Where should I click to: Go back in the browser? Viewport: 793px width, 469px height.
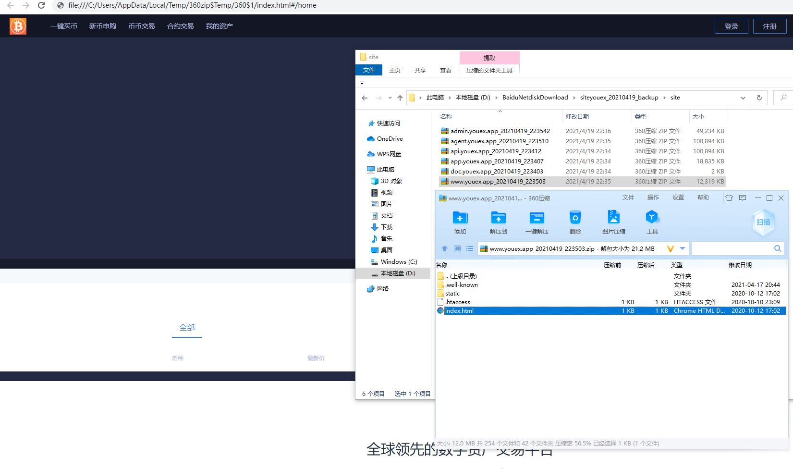tap(11, 5)
